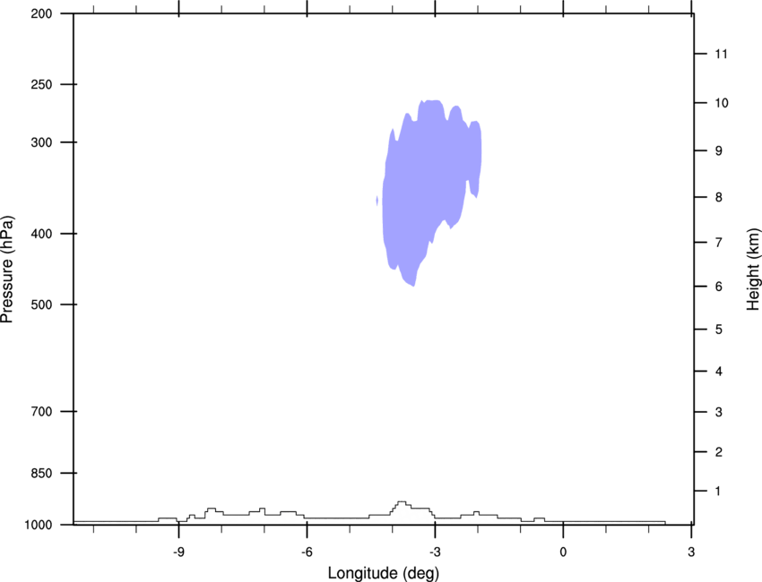This screenshot has height=582, width=762.
Task: Pick the 1 km height label
Action: 719,492
